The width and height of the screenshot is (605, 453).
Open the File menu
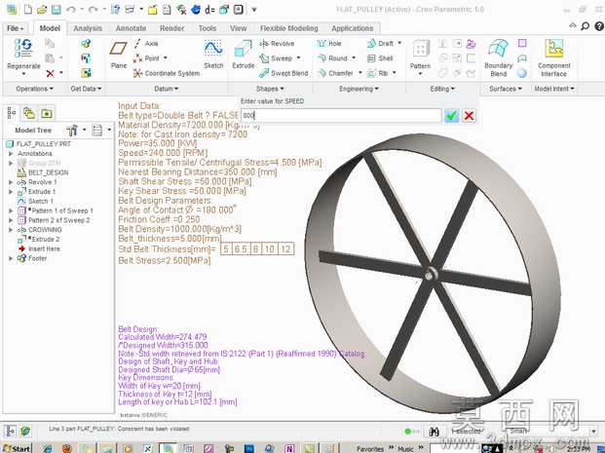pos(15,28)
